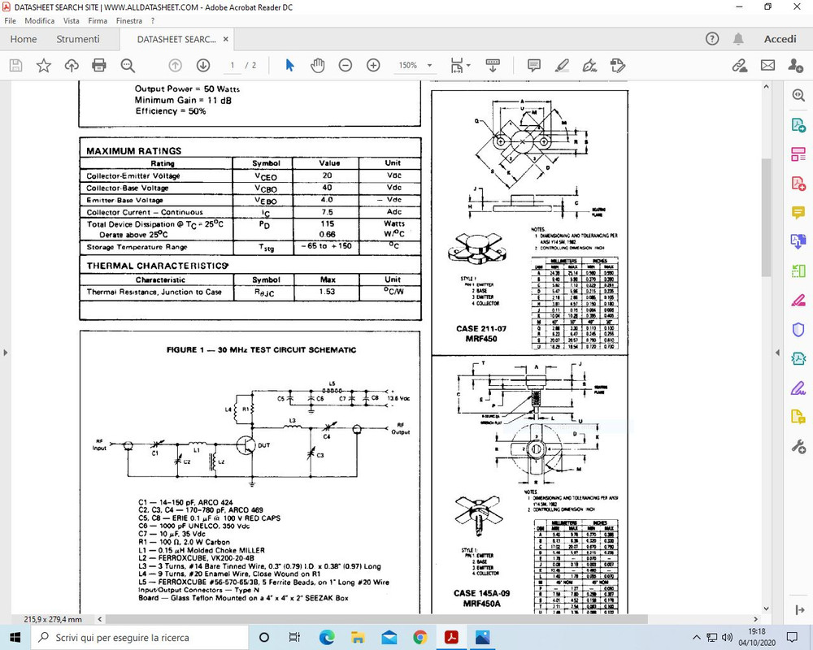Share with others person icon
This screenshot has width=813, height=650.
(795, 65)
